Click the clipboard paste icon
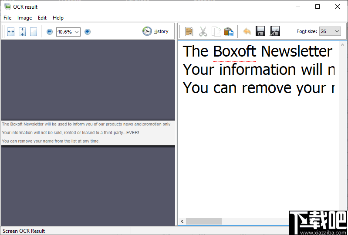Image resolution: width=348 pixels, height=235 pixels. pyautogui.click(x=229, y=31)
